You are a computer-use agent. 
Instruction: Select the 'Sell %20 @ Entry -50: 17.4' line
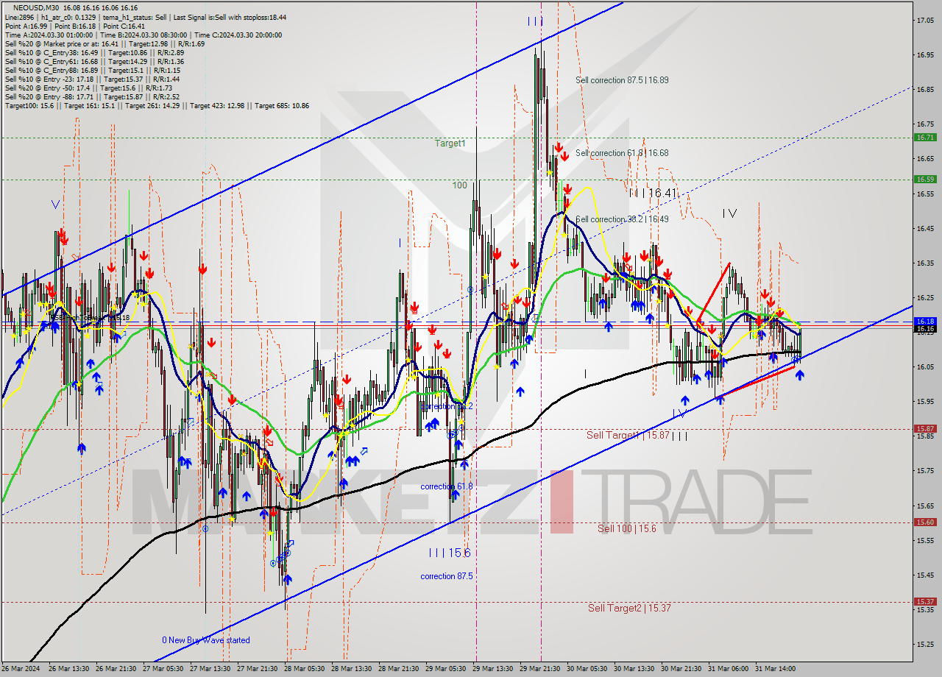pyautogui.click(x=88, y=88)
